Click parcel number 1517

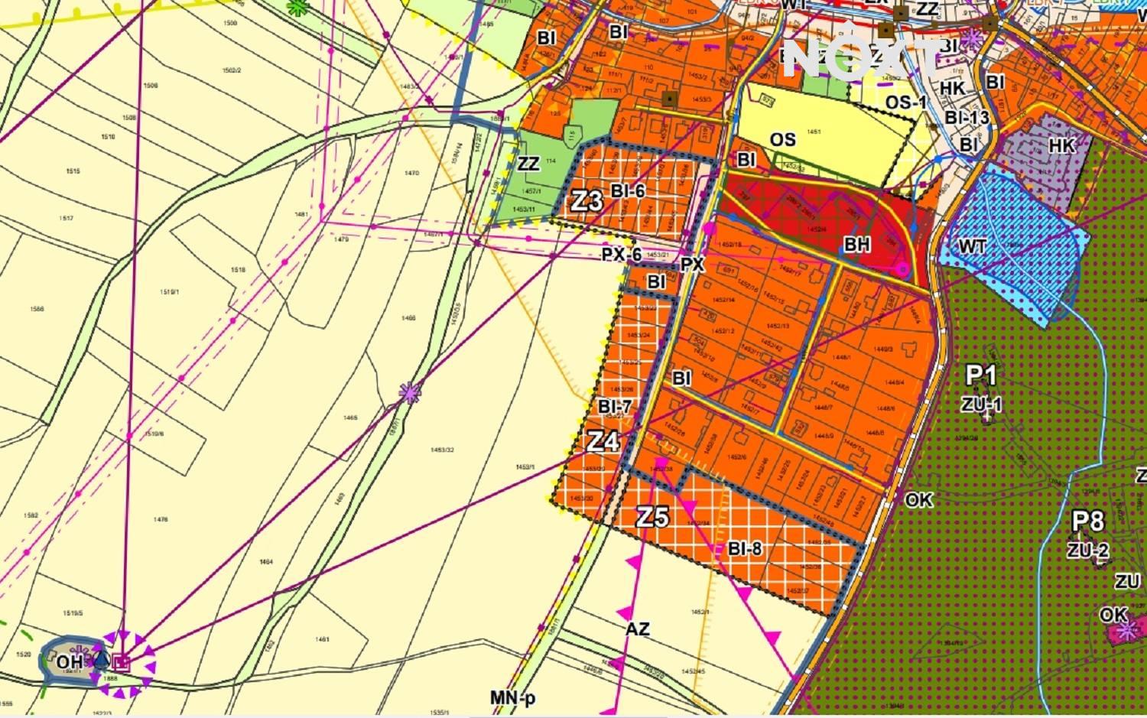pos(66,219)
